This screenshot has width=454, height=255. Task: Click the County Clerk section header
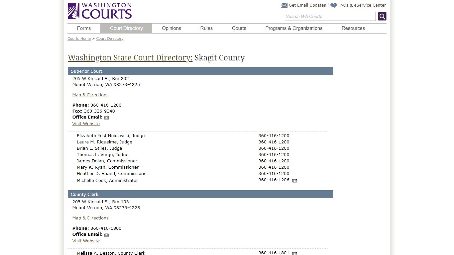tap(200, 194)
